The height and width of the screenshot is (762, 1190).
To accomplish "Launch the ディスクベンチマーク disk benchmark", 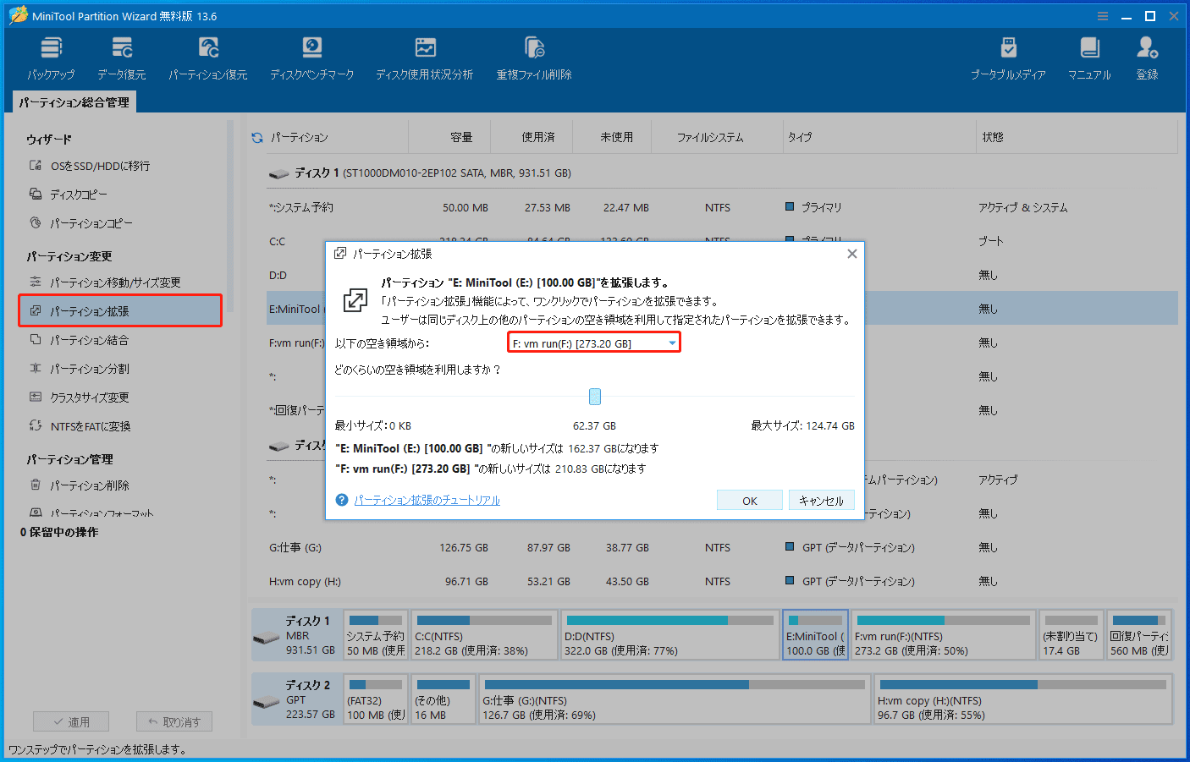I will [312, 58].
